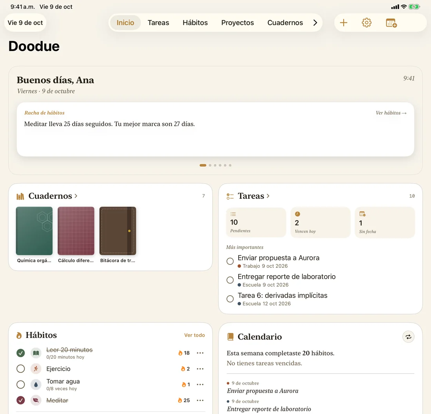Open the 2 Vencen hoy tile

coord(321,222)
